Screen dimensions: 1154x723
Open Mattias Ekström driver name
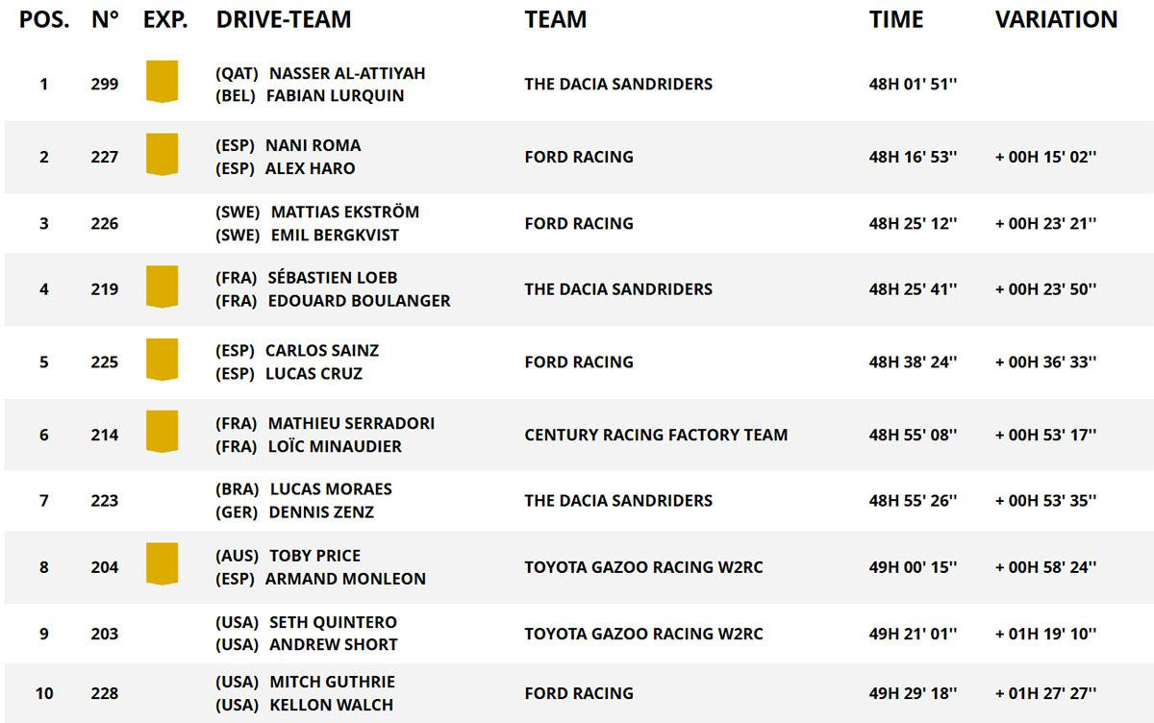(345, 212)
